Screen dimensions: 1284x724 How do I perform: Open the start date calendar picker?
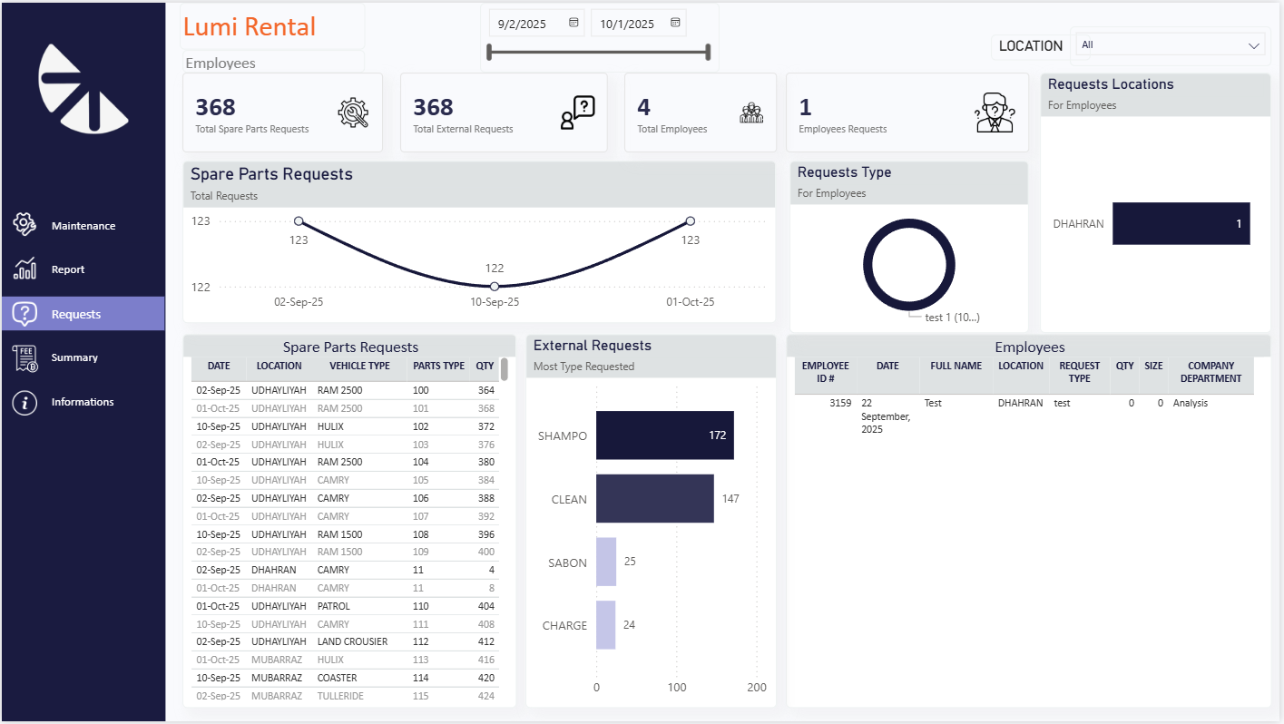pyautogui.click(x=573, y=23)
